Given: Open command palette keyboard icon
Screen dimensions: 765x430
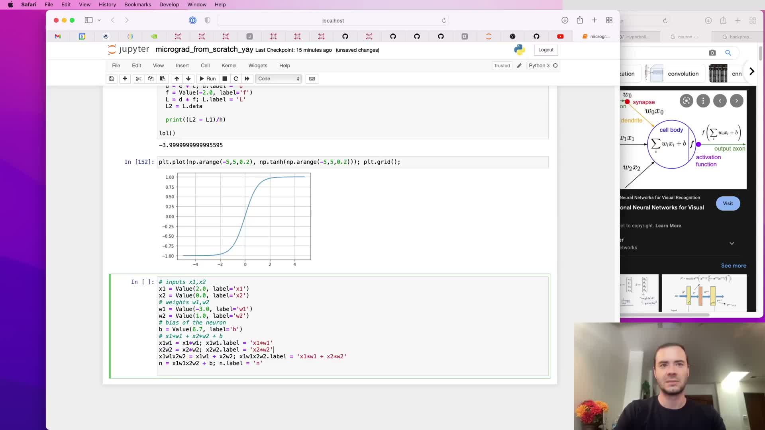Looking at the screenshot, I should tap(312, 79).
